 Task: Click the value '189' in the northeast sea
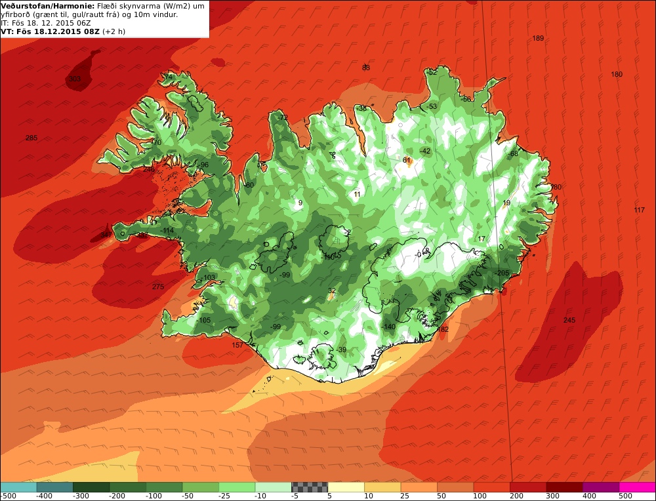[538, 39]
